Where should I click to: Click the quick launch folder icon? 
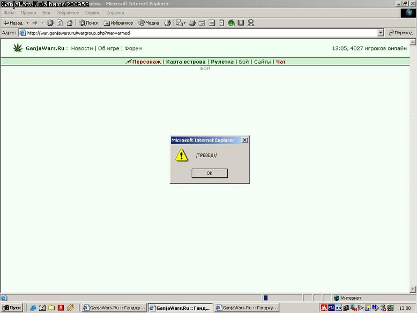[51, 308]
